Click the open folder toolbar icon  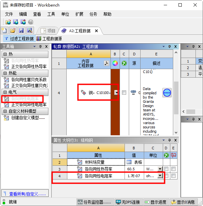13,30
